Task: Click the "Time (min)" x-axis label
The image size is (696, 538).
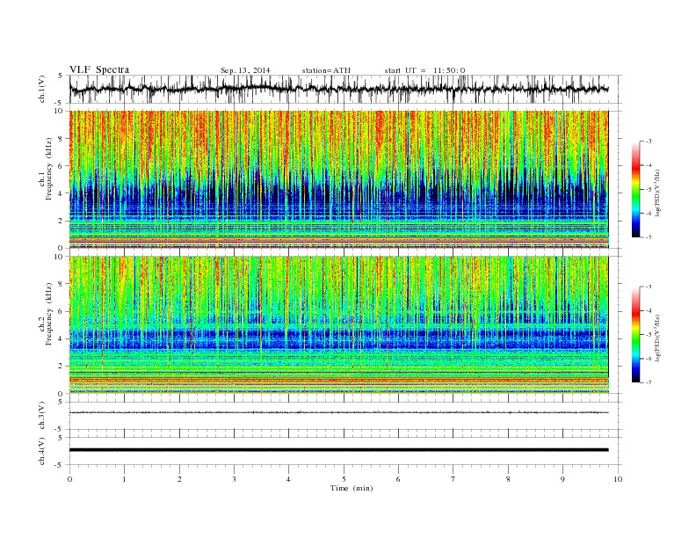Action: click(352, 488)
